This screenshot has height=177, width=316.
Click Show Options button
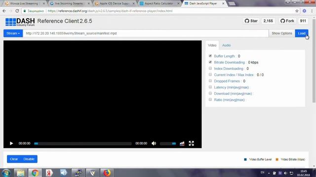click(282, 33)
